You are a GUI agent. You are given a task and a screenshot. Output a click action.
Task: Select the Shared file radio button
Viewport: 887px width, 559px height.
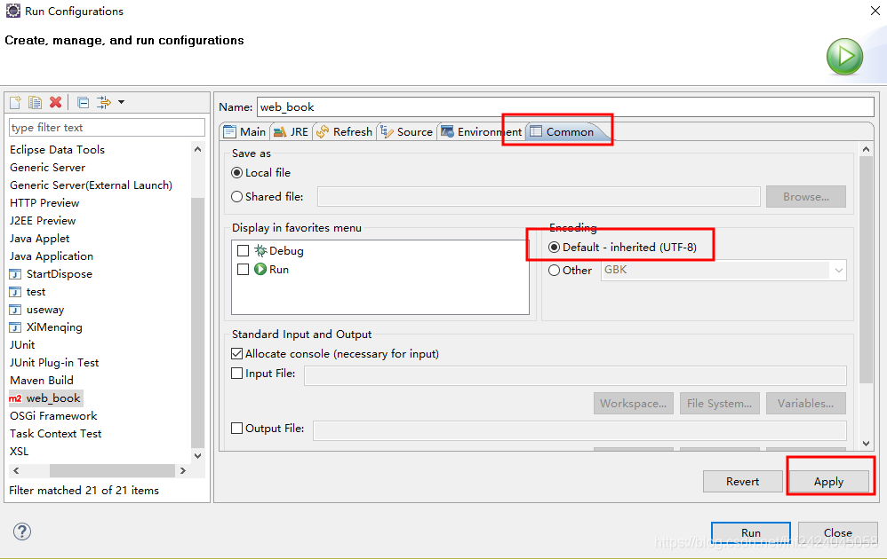(237, 196)
